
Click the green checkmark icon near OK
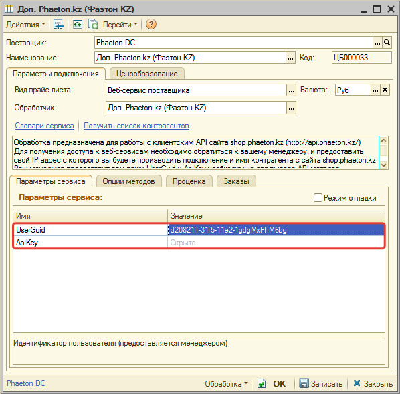pyautogui.click(x=262, y=383)
